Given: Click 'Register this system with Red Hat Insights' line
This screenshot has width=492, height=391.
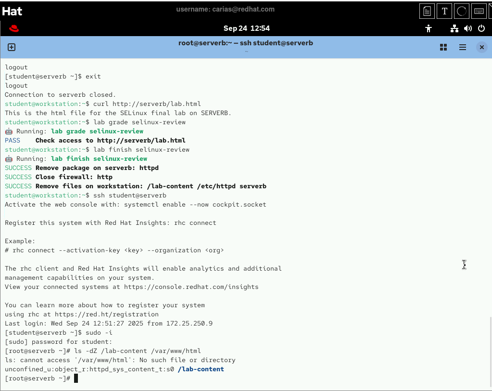Looking at the screenshot, I should 111,223.
